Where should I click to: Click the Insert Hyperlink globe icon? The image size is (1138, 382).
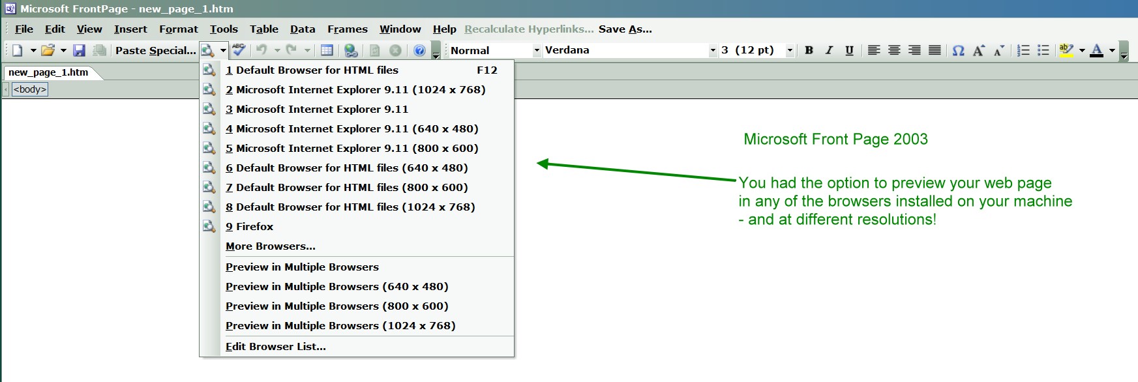[x=351, y=50]
